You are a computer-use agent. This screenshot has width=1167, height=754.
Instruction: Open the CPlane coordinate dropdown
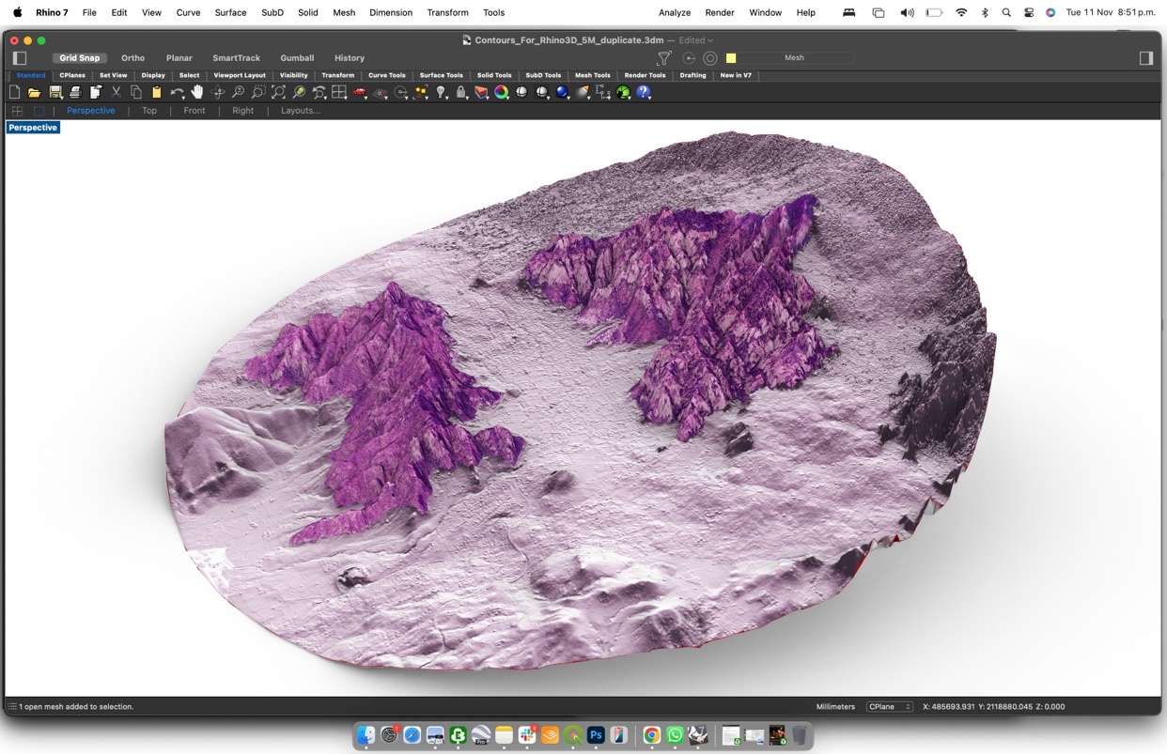(889, 706)
